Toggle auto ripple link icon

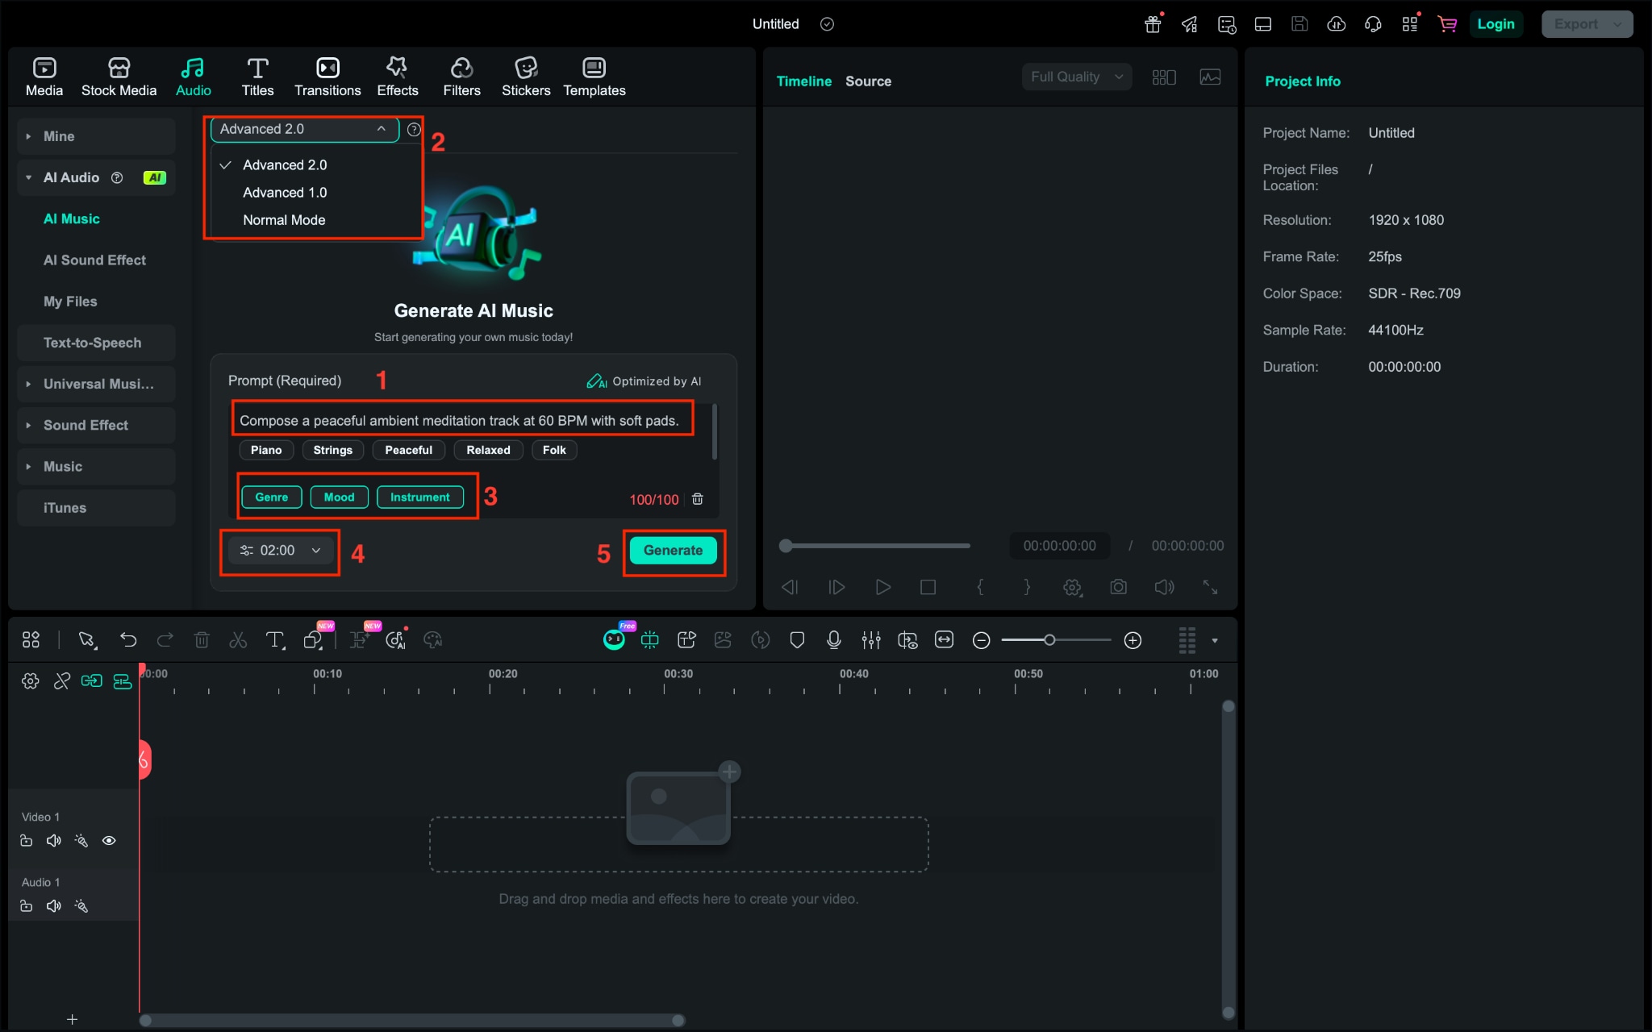point(92,681)
